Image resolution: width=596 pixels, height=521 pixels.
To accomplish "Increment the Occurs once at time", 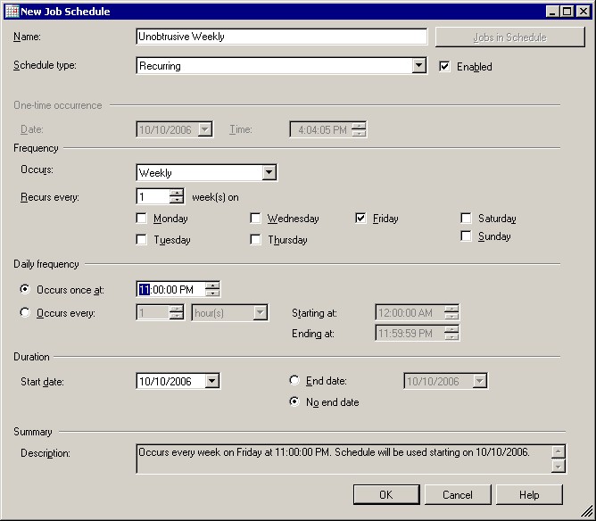I will (212, 285).
